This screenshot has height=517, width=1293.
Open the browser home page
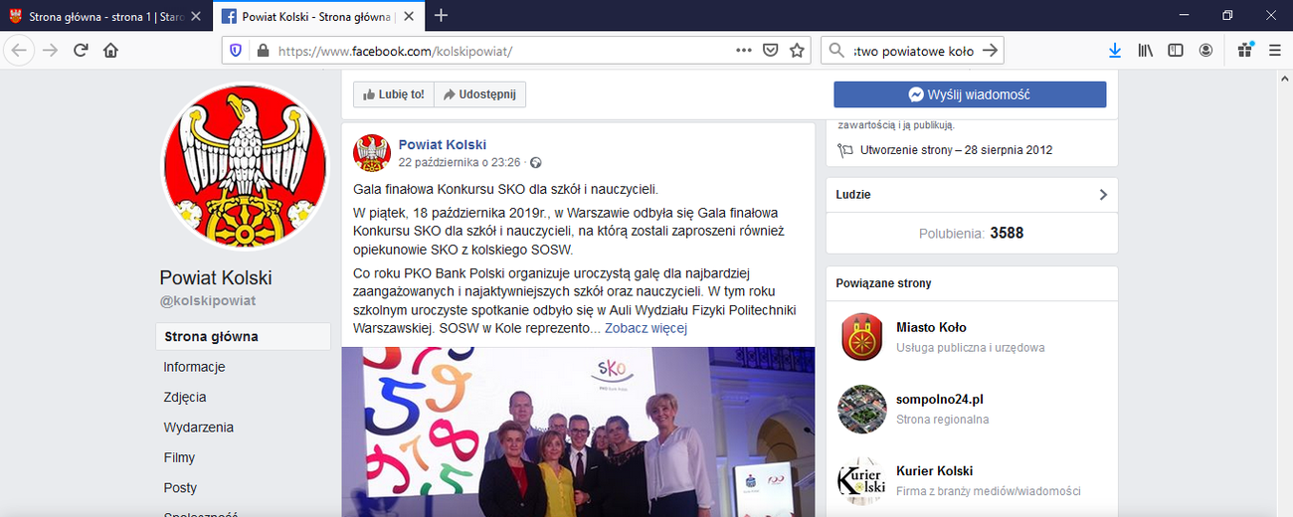coord(110,50)
